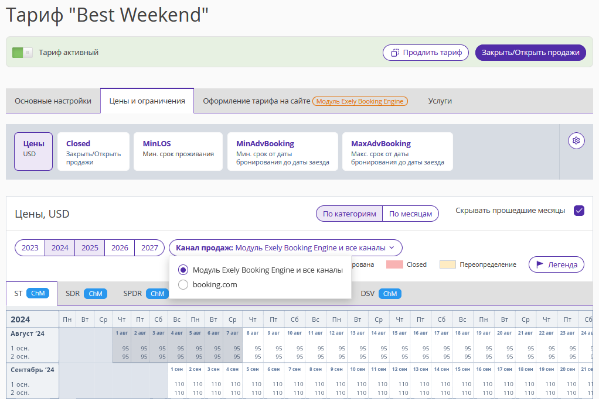The image size is (599, 399).
Task: Toggle the Тариф активный switch
Action: (22, 53)
